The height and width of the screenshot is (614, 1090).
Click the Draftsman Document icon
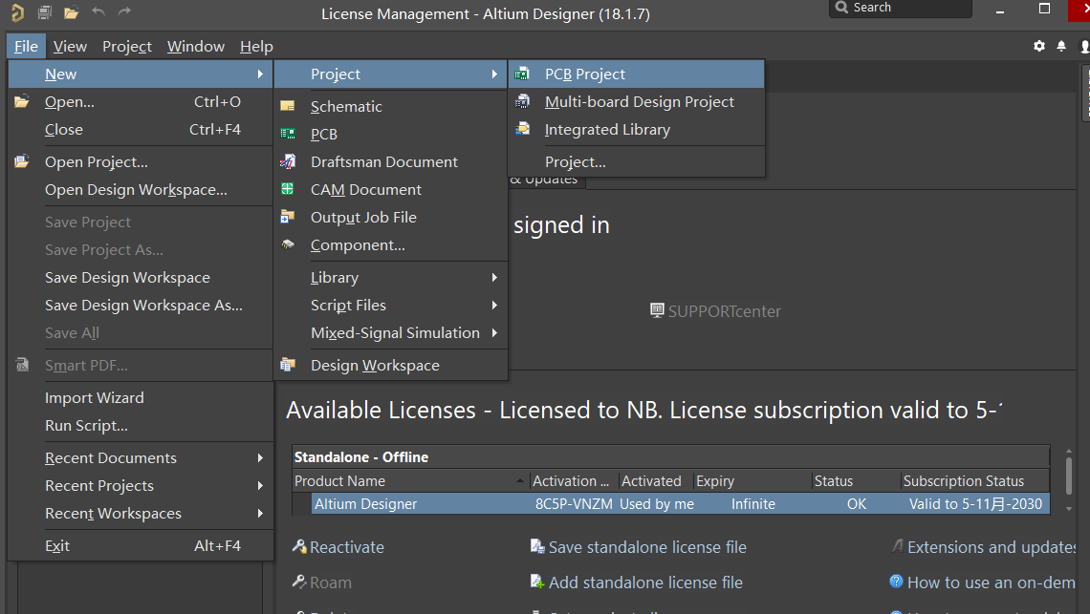pyautogui.click(x=288, y=162)
